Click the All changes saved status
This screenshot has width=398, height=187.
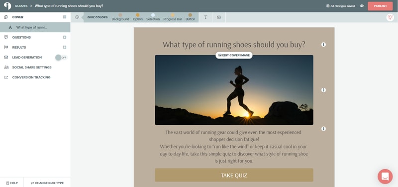tap(340, 6)
